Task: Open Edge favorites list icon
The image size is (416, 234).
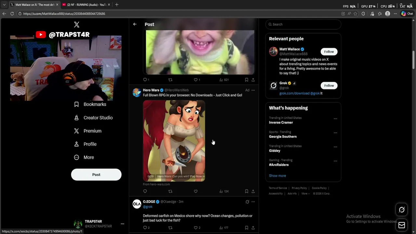Action: [x=380, y=14]
